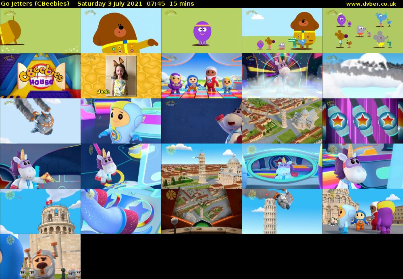Open thumbnail of robot ship pushing leaning tower
Viewport: 403px width, 279px height.
282,211
